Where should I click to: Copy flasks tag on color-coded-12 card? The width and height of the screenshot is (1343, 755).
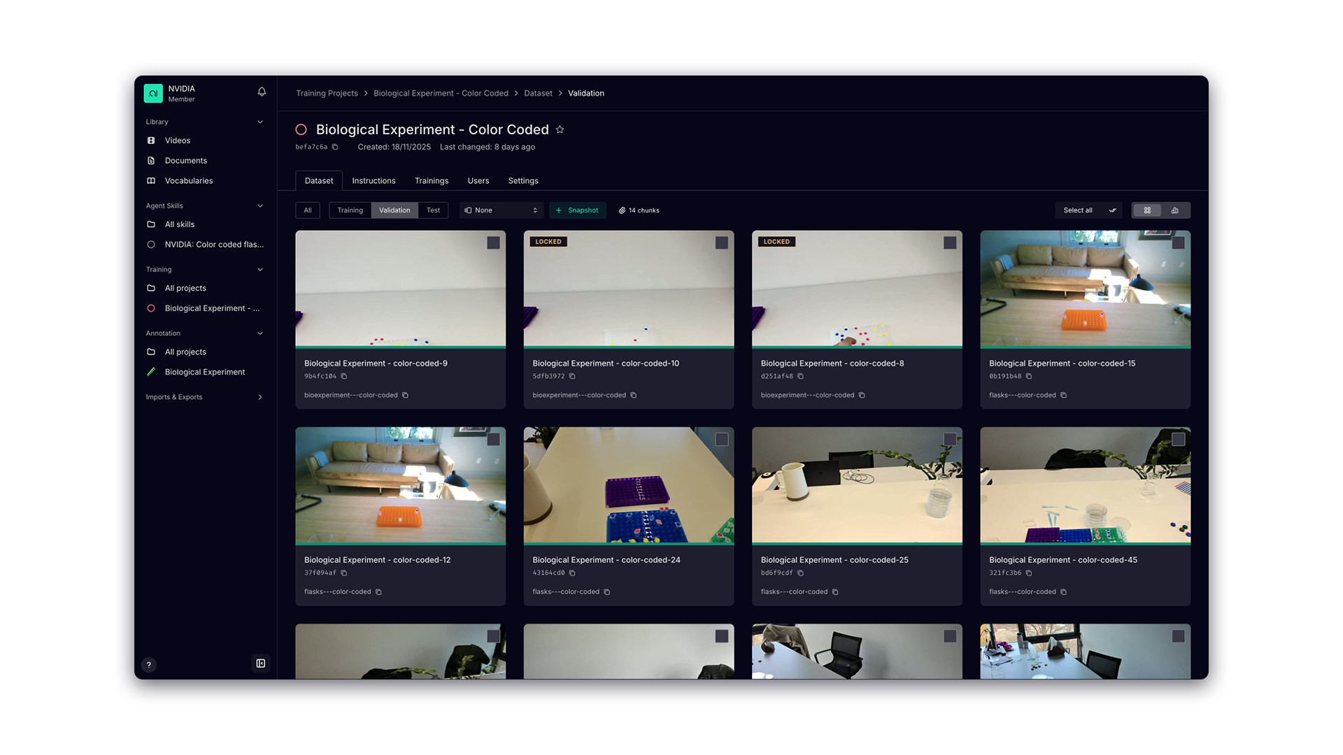[x=378, y=591]
